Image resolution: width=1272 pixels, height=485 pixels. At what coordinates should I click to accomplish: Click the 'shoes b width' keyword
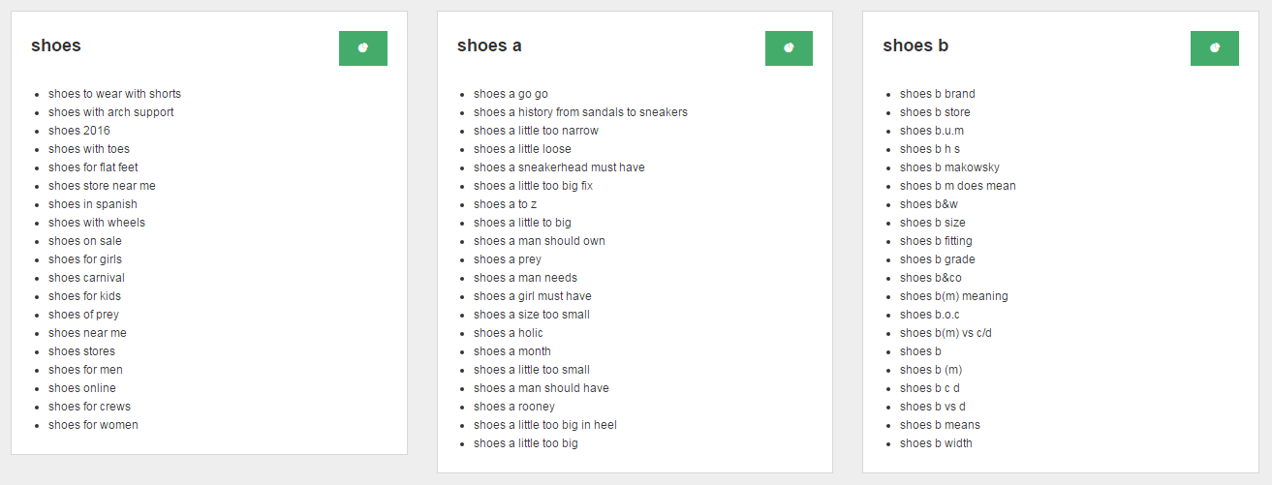(936, 443)
